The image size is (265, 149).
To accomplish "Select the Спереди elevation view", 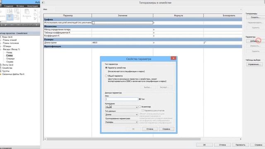I will [x=10, y=59].
